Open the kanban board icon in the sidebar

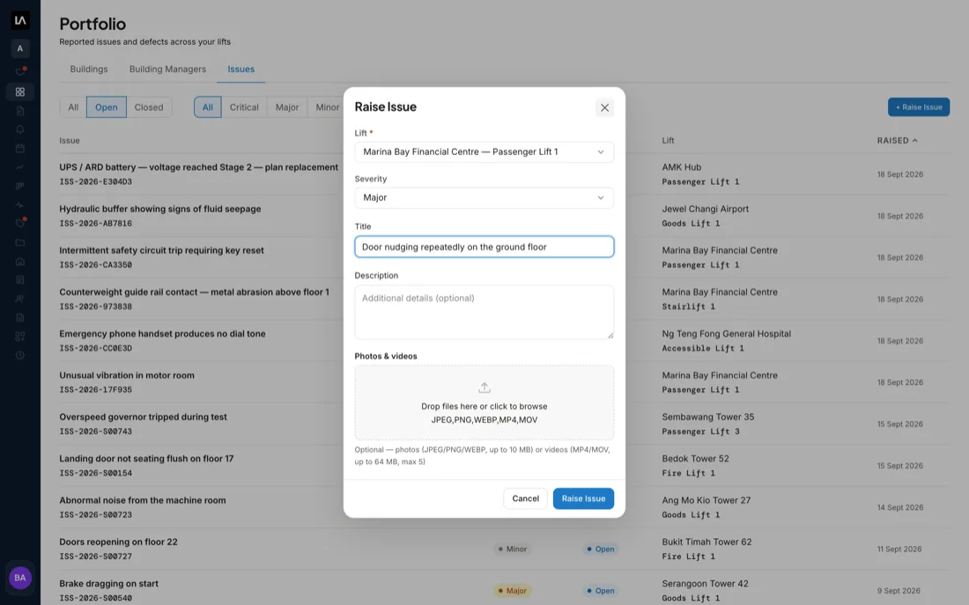click(x=19, y=186)
